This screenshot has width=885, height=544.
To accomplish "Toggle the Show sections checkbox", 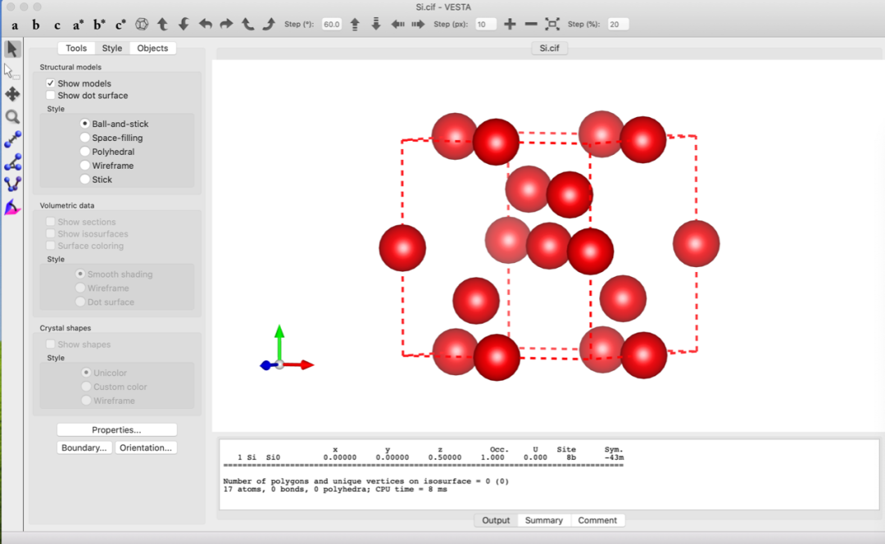I will [50, 222].
